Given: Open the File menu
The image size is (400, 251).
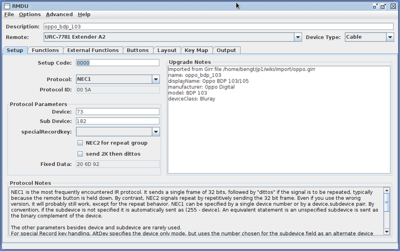Looking at the screenshot, I should coord(9,14).
